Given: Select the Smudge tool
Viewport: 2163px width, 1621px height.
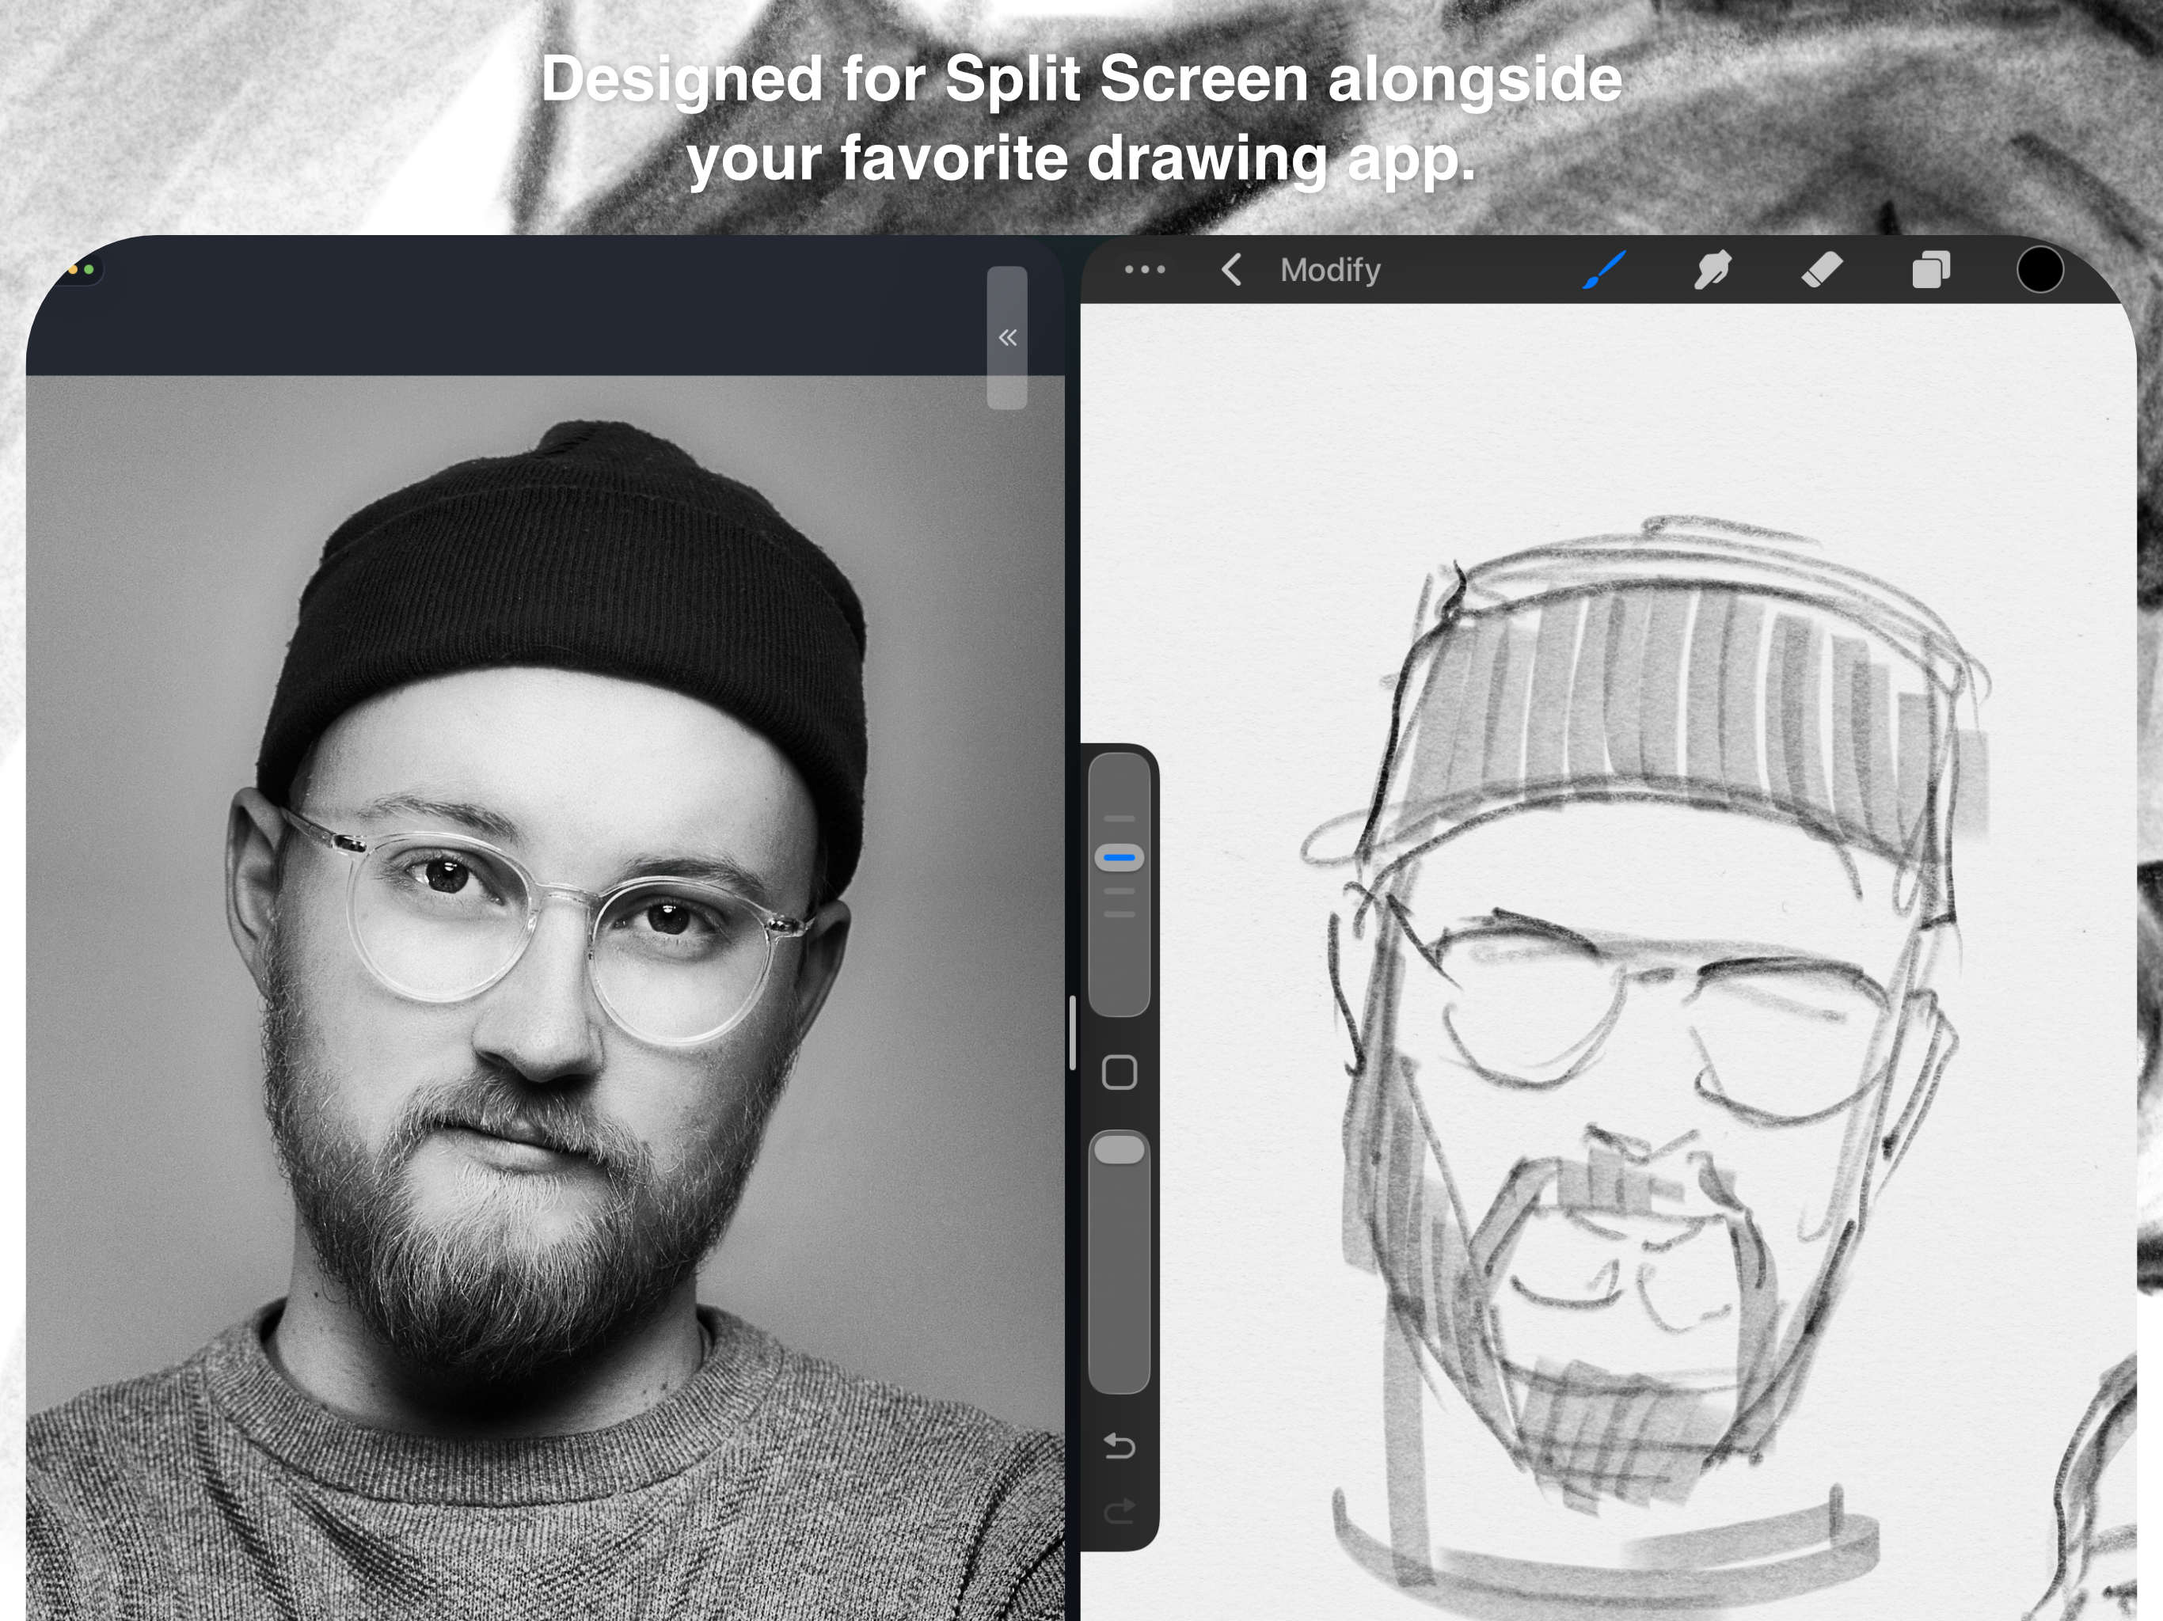Looking at the screenshot, I should (x=1714, y=271).
